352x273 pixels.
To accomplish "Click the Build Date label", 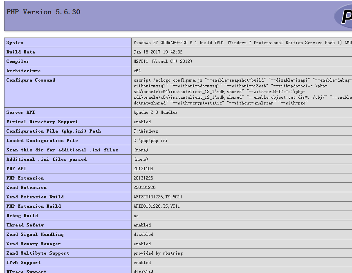I will tap(21, 52).
